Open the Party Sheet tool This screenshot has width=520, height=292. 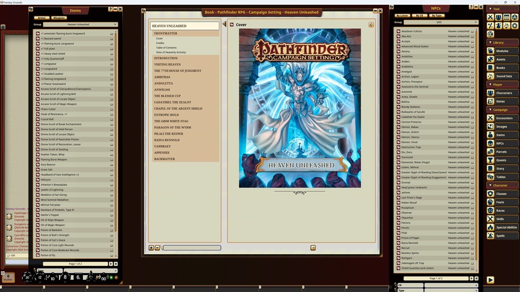498,17
